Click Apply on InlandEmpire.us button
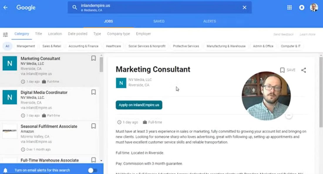323x174 pixels. tap(139, 105)
